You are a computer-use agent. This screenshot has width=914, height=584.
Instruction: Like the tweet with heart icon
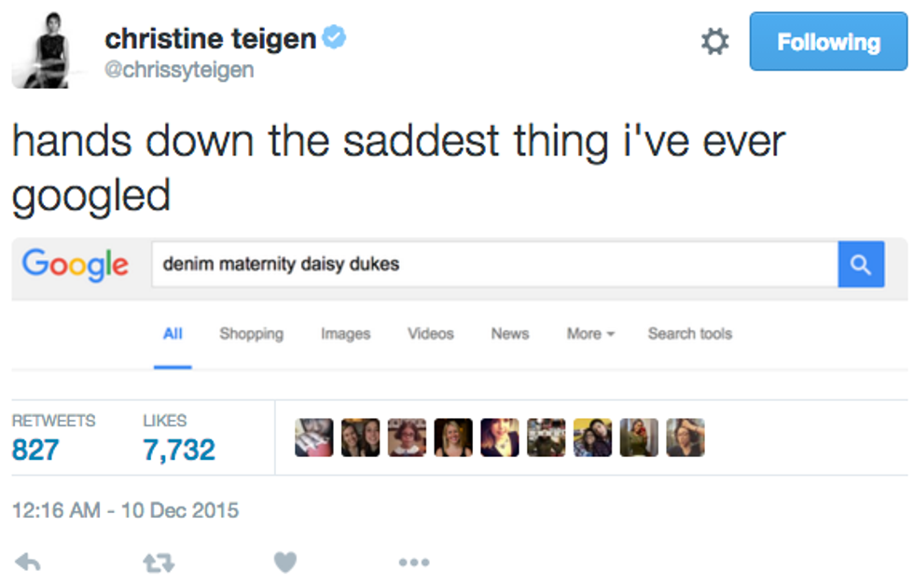click(x=285, y=563)
